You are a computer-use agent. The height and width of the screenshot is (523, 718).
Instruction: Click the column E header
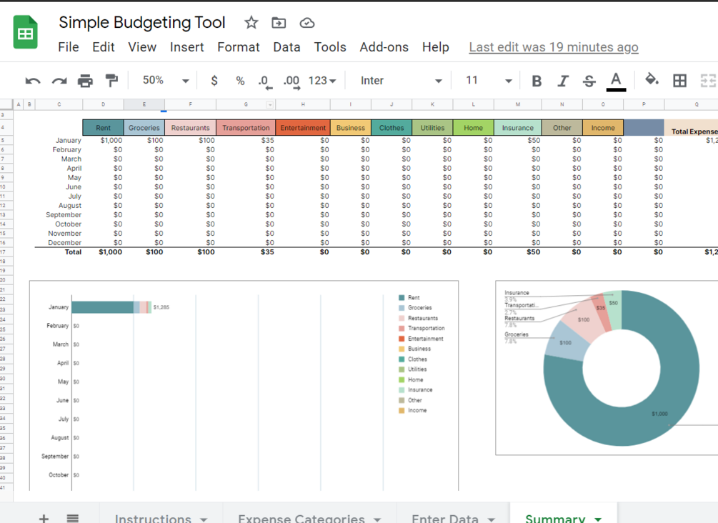coord(144,105)
